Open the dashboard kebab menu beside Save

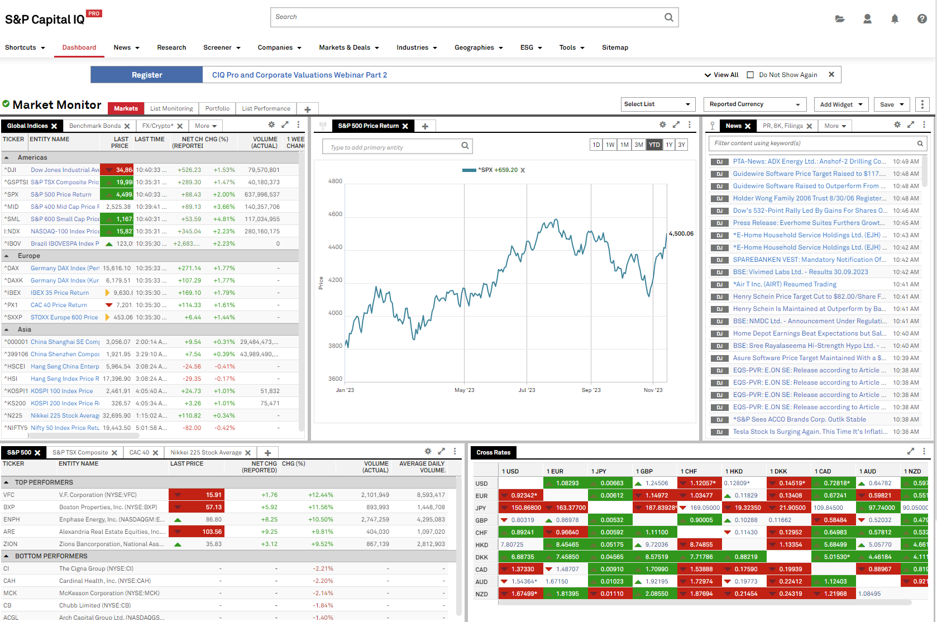(922, 104)
